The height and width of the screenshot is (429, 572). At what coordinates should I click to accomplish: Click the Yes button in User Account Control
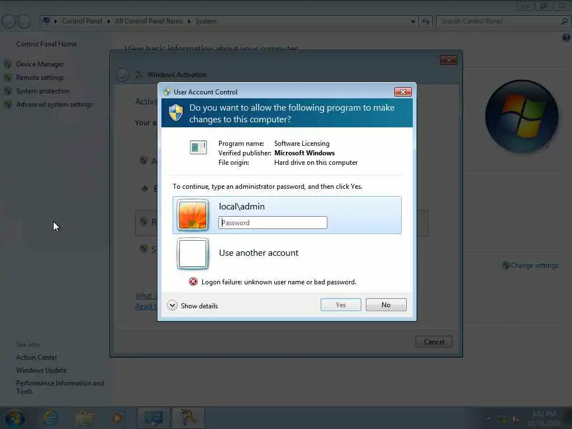tap(340, 304)
